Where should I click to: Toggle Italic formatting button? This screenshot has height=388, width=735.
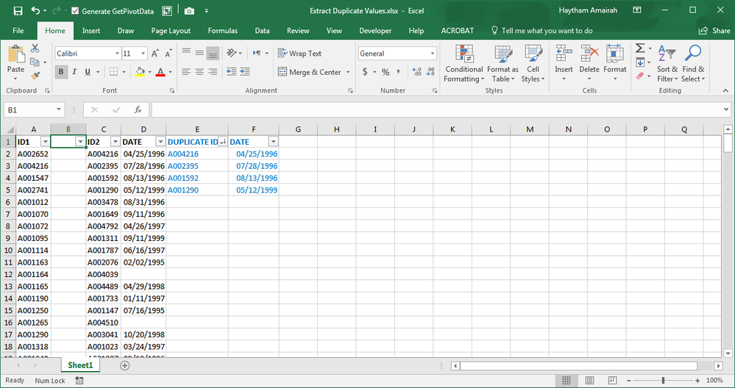pyautogui.click(x=74, y=72)
